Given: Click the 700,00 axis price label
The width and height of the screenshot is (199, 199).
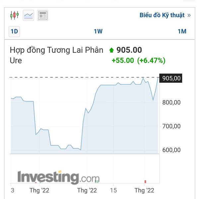Looking at the screenshot, I should (171, 126).
